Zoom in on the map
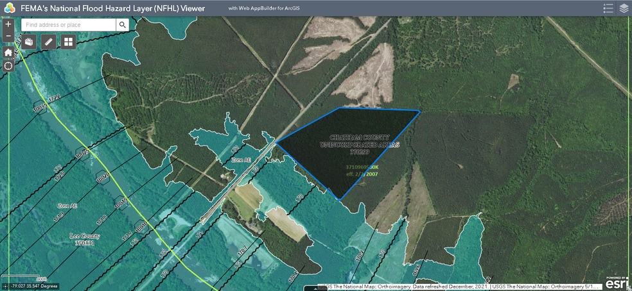Screen dimensions: 632x291 [8, 24]
